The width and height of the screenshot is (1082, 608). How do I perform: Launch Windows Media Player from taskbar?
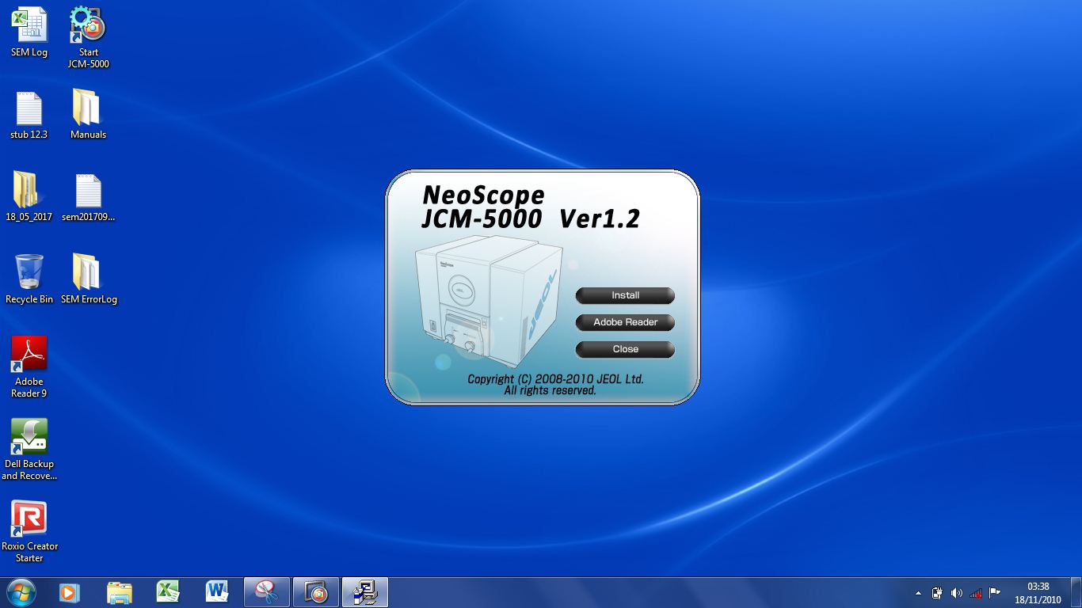70,592
